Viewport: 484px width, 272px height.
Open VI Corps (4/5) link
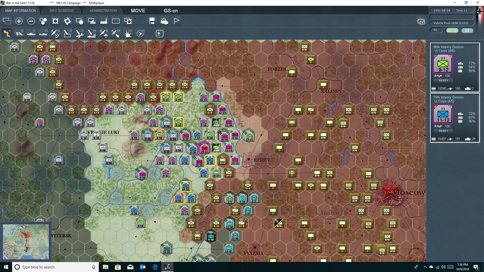pos(444,51)
